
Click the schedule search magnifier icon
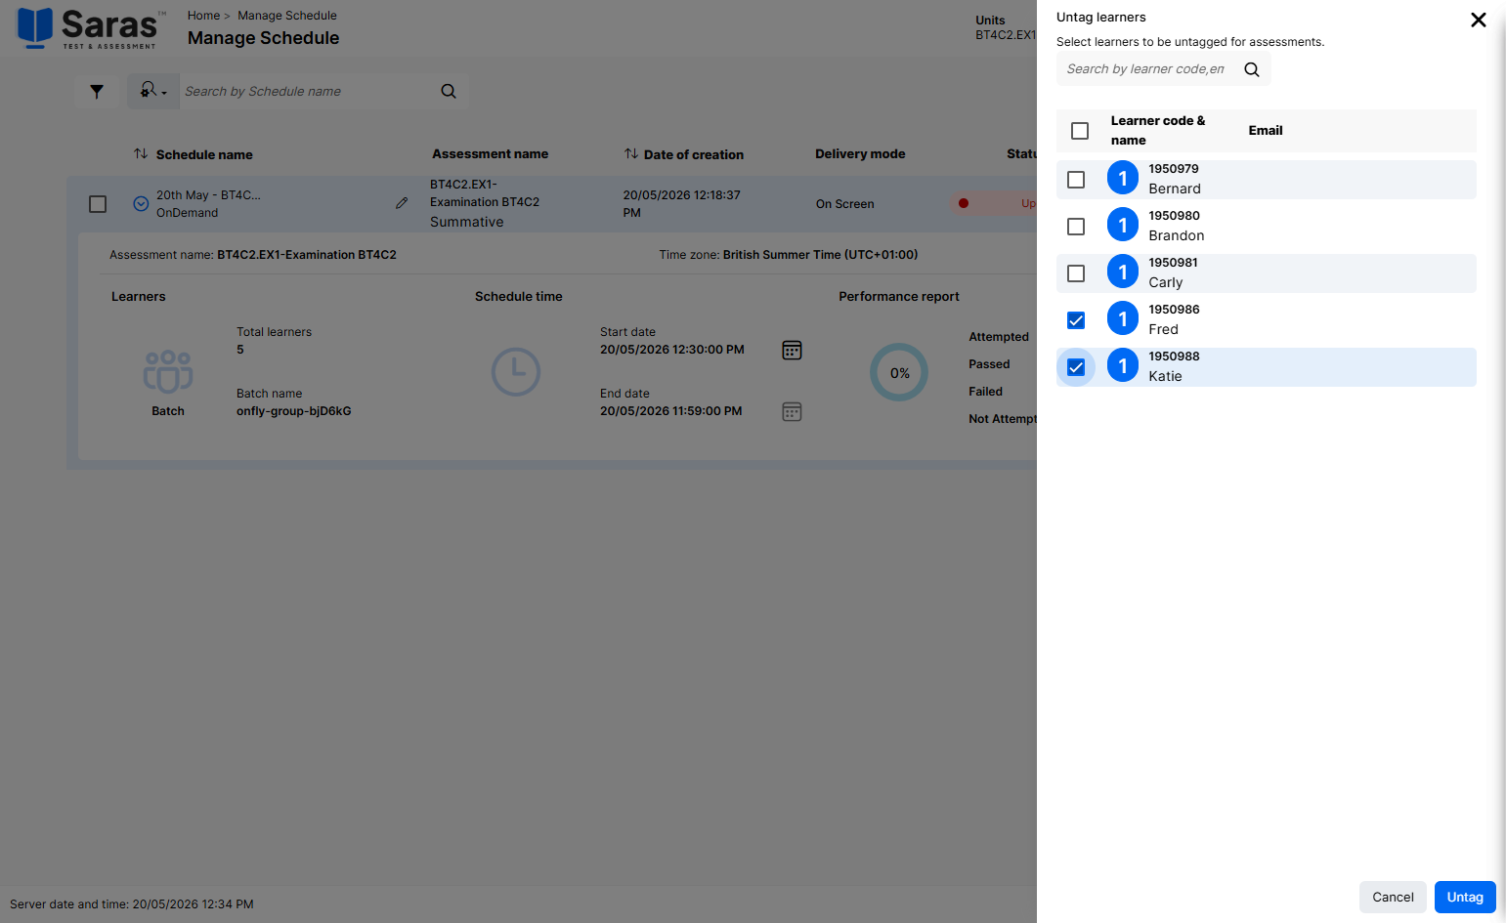(449, 91)
